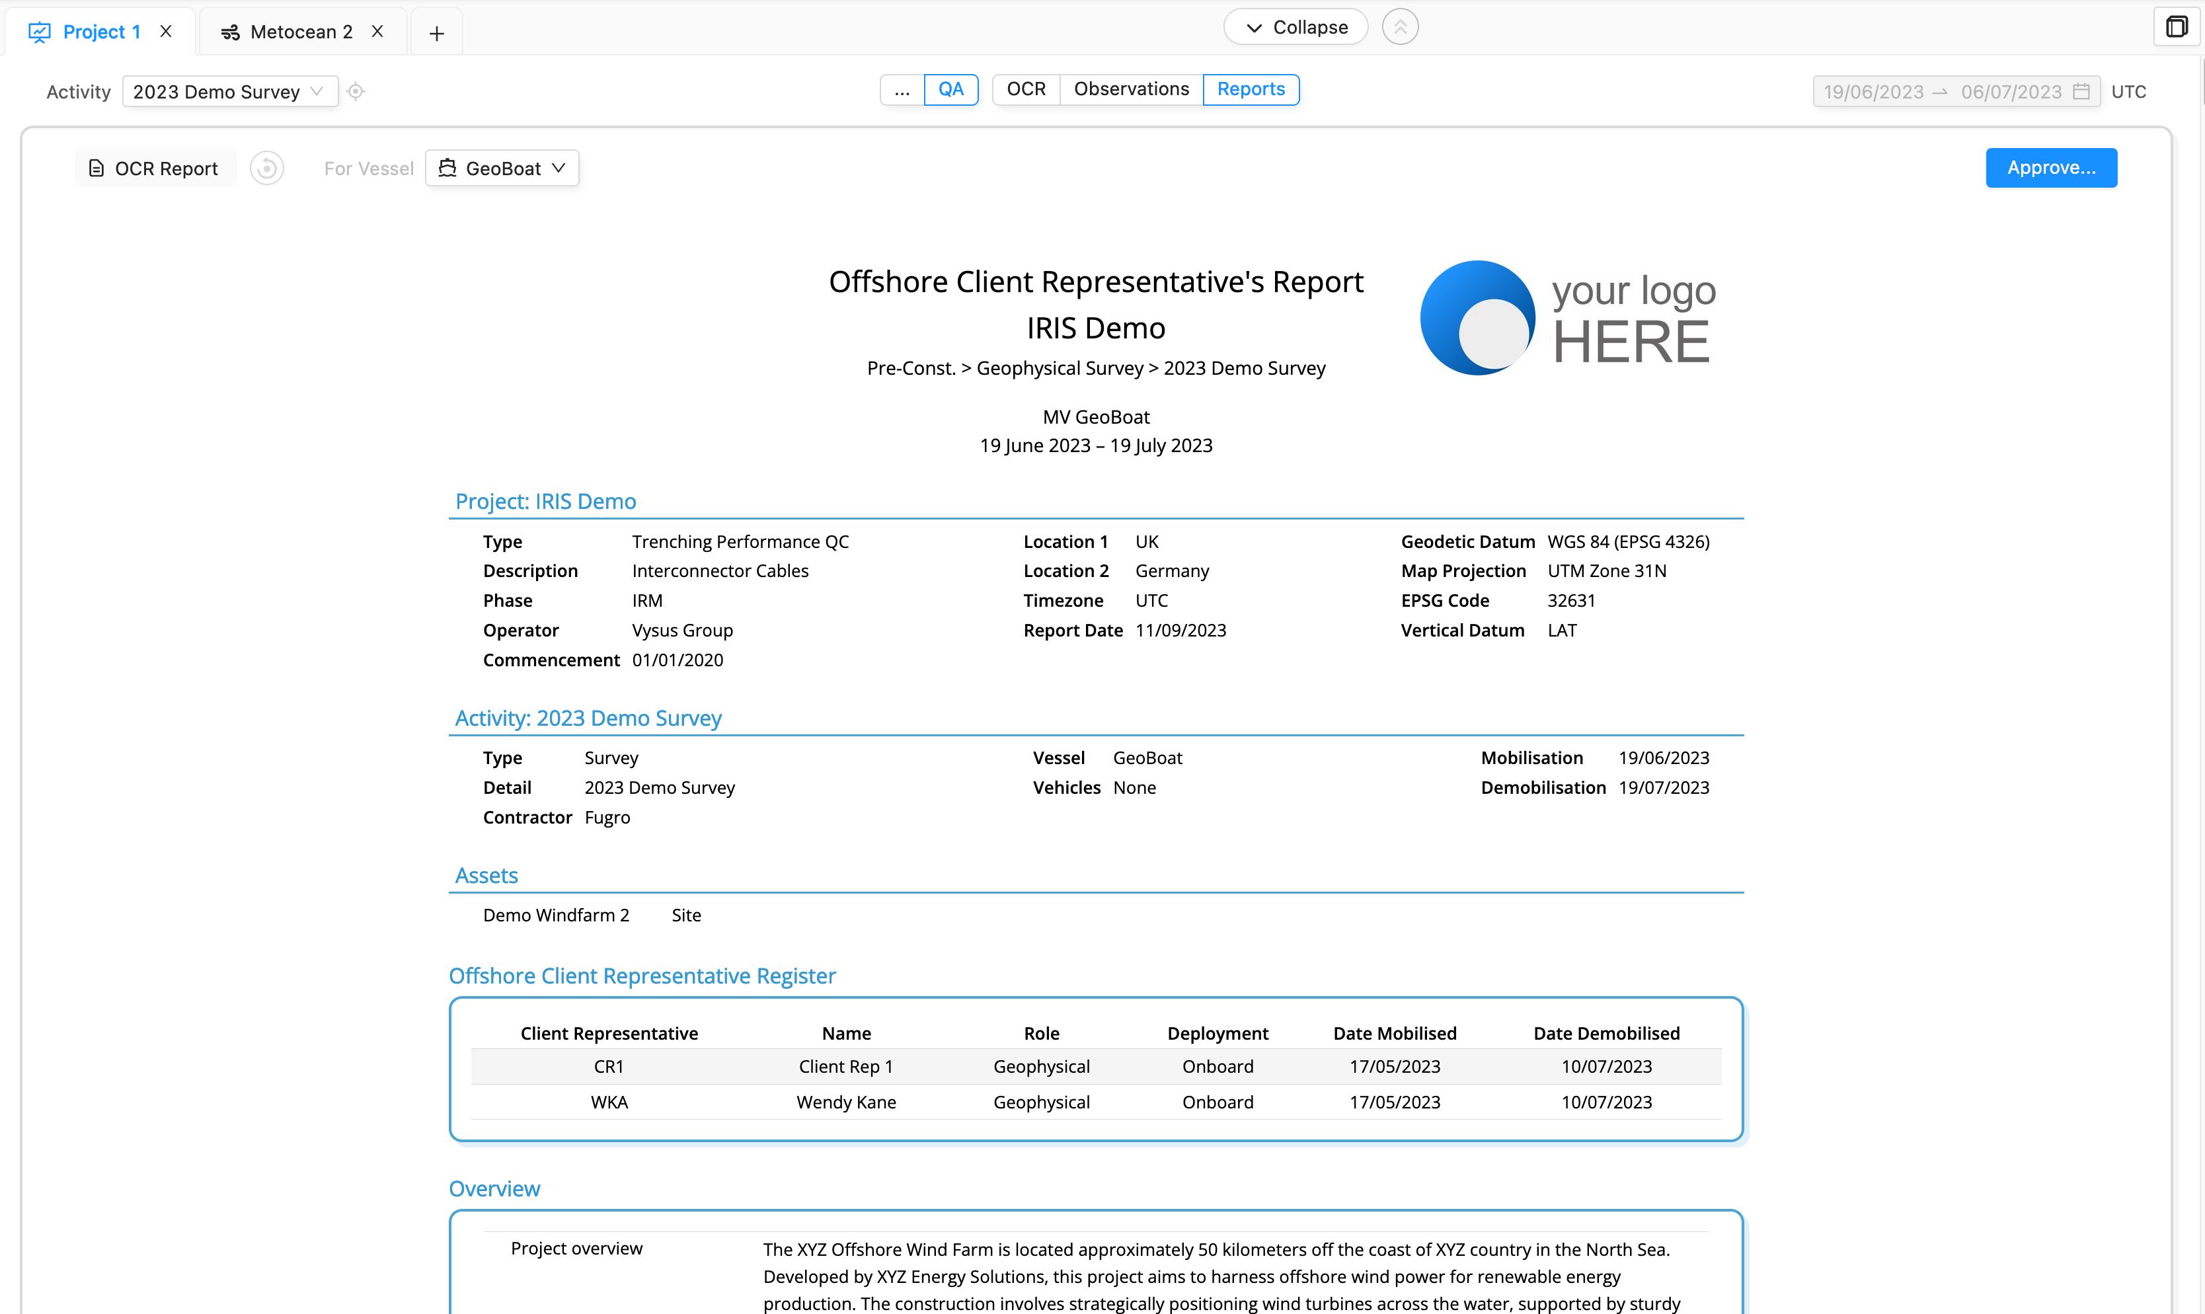Click the locate target icon beside Activity
2205x1314 pixels.
(x=356, y=92)
